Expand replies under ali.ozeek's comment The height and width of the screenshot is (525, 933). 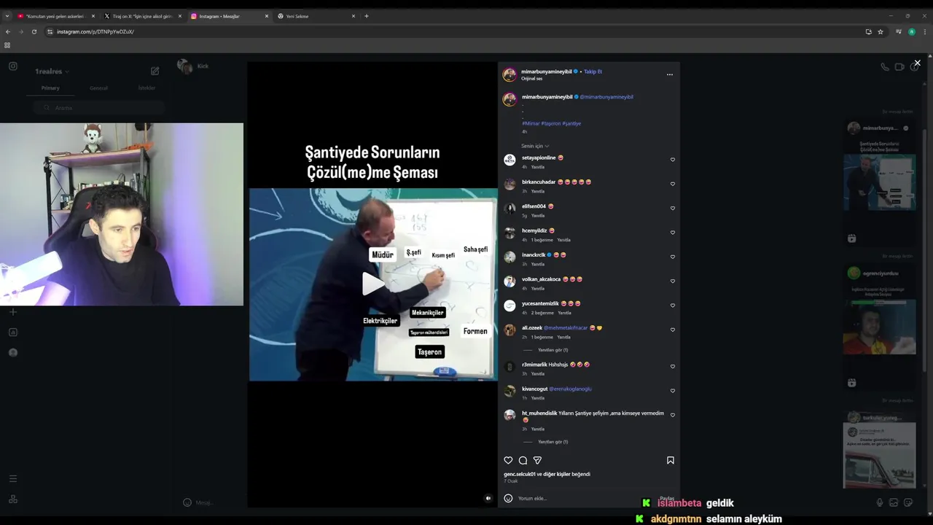pos(553,350)
